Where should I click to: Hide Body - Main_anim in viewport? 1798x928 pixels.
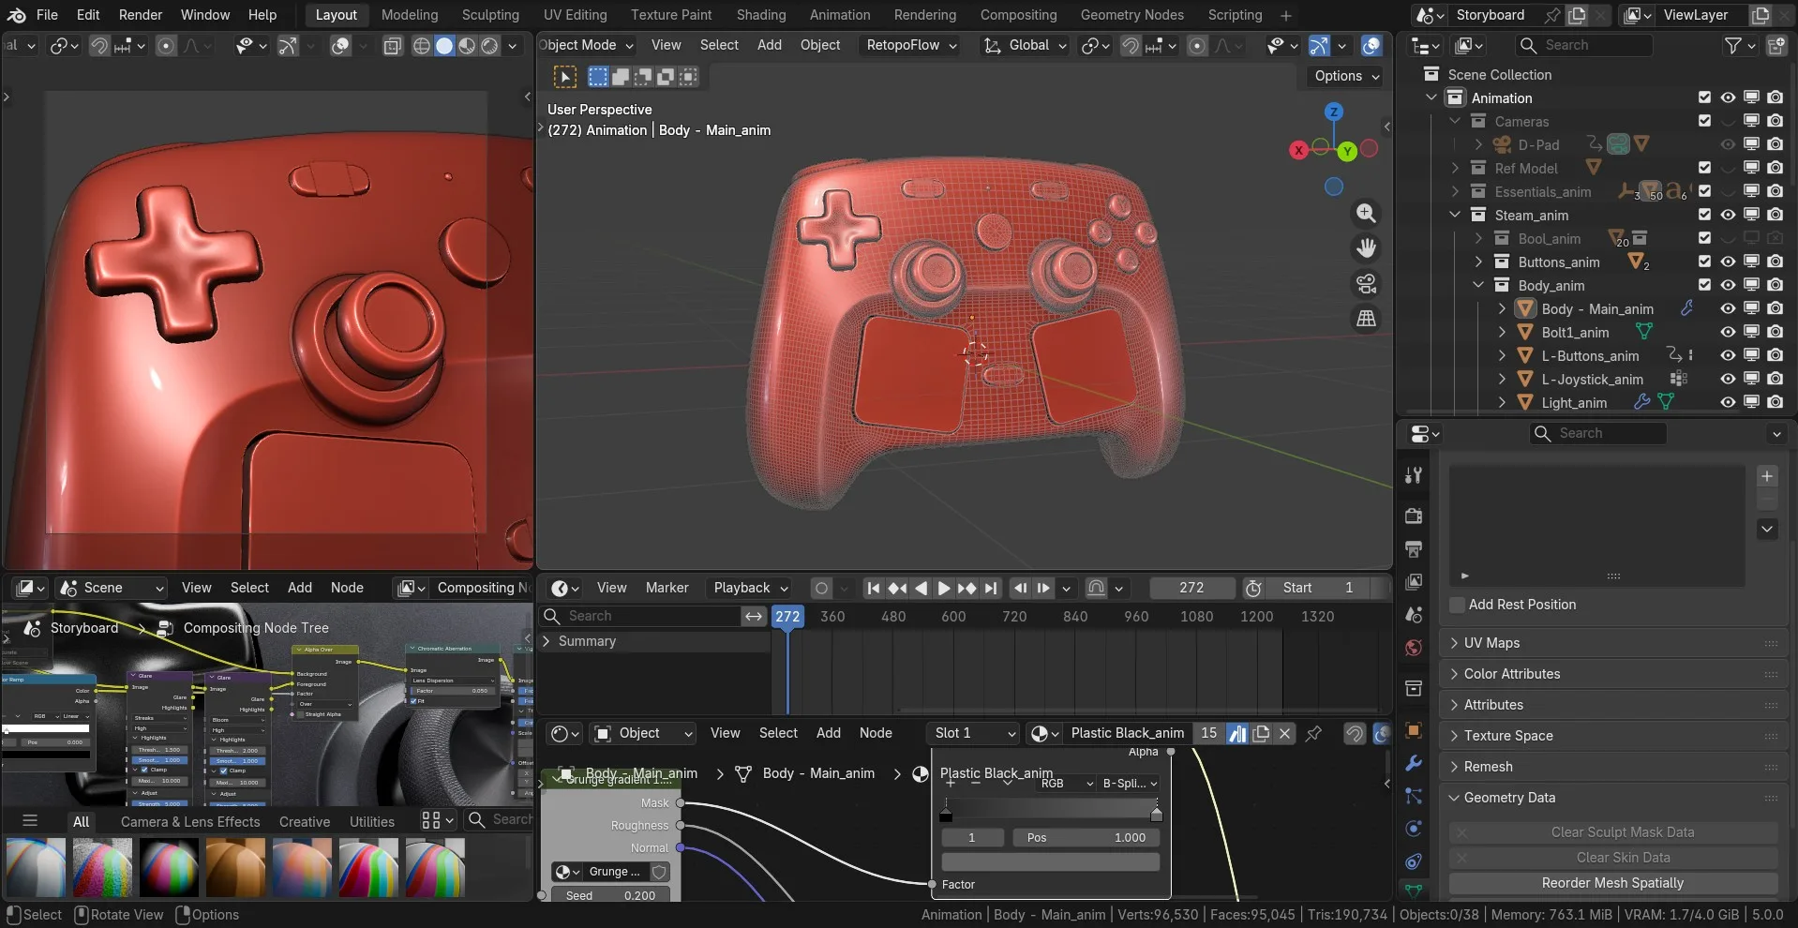tap(1728, 308)
